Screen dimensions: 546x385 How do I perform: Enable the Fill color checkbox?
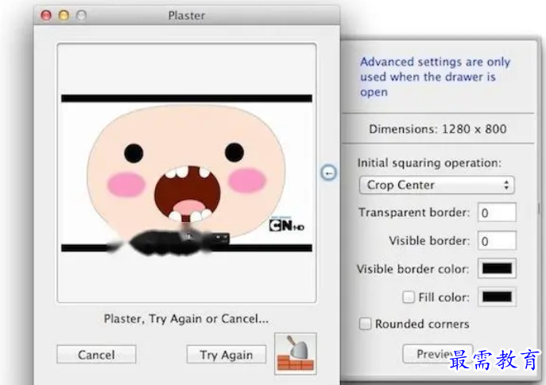click(409, 297)
